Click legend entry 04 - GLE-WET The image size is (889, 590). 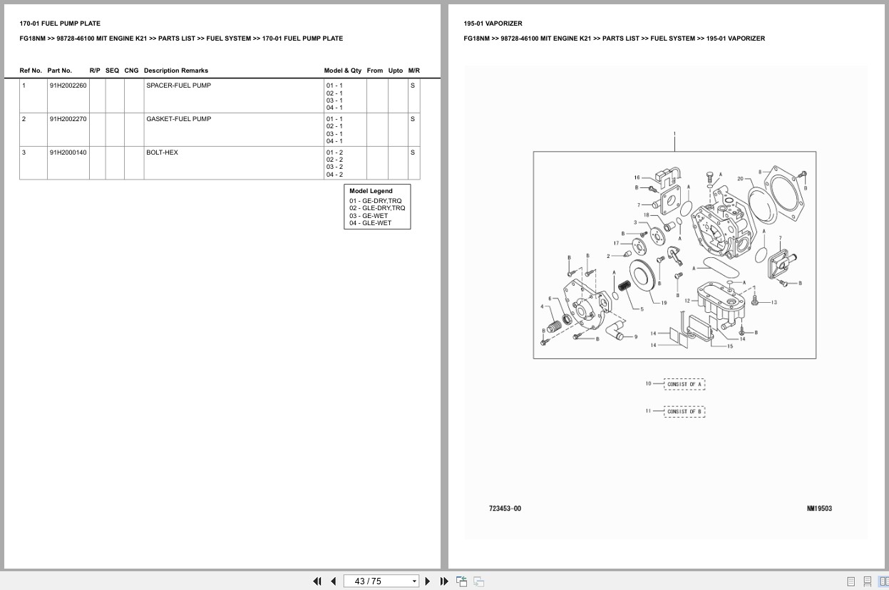click(370, 223)
